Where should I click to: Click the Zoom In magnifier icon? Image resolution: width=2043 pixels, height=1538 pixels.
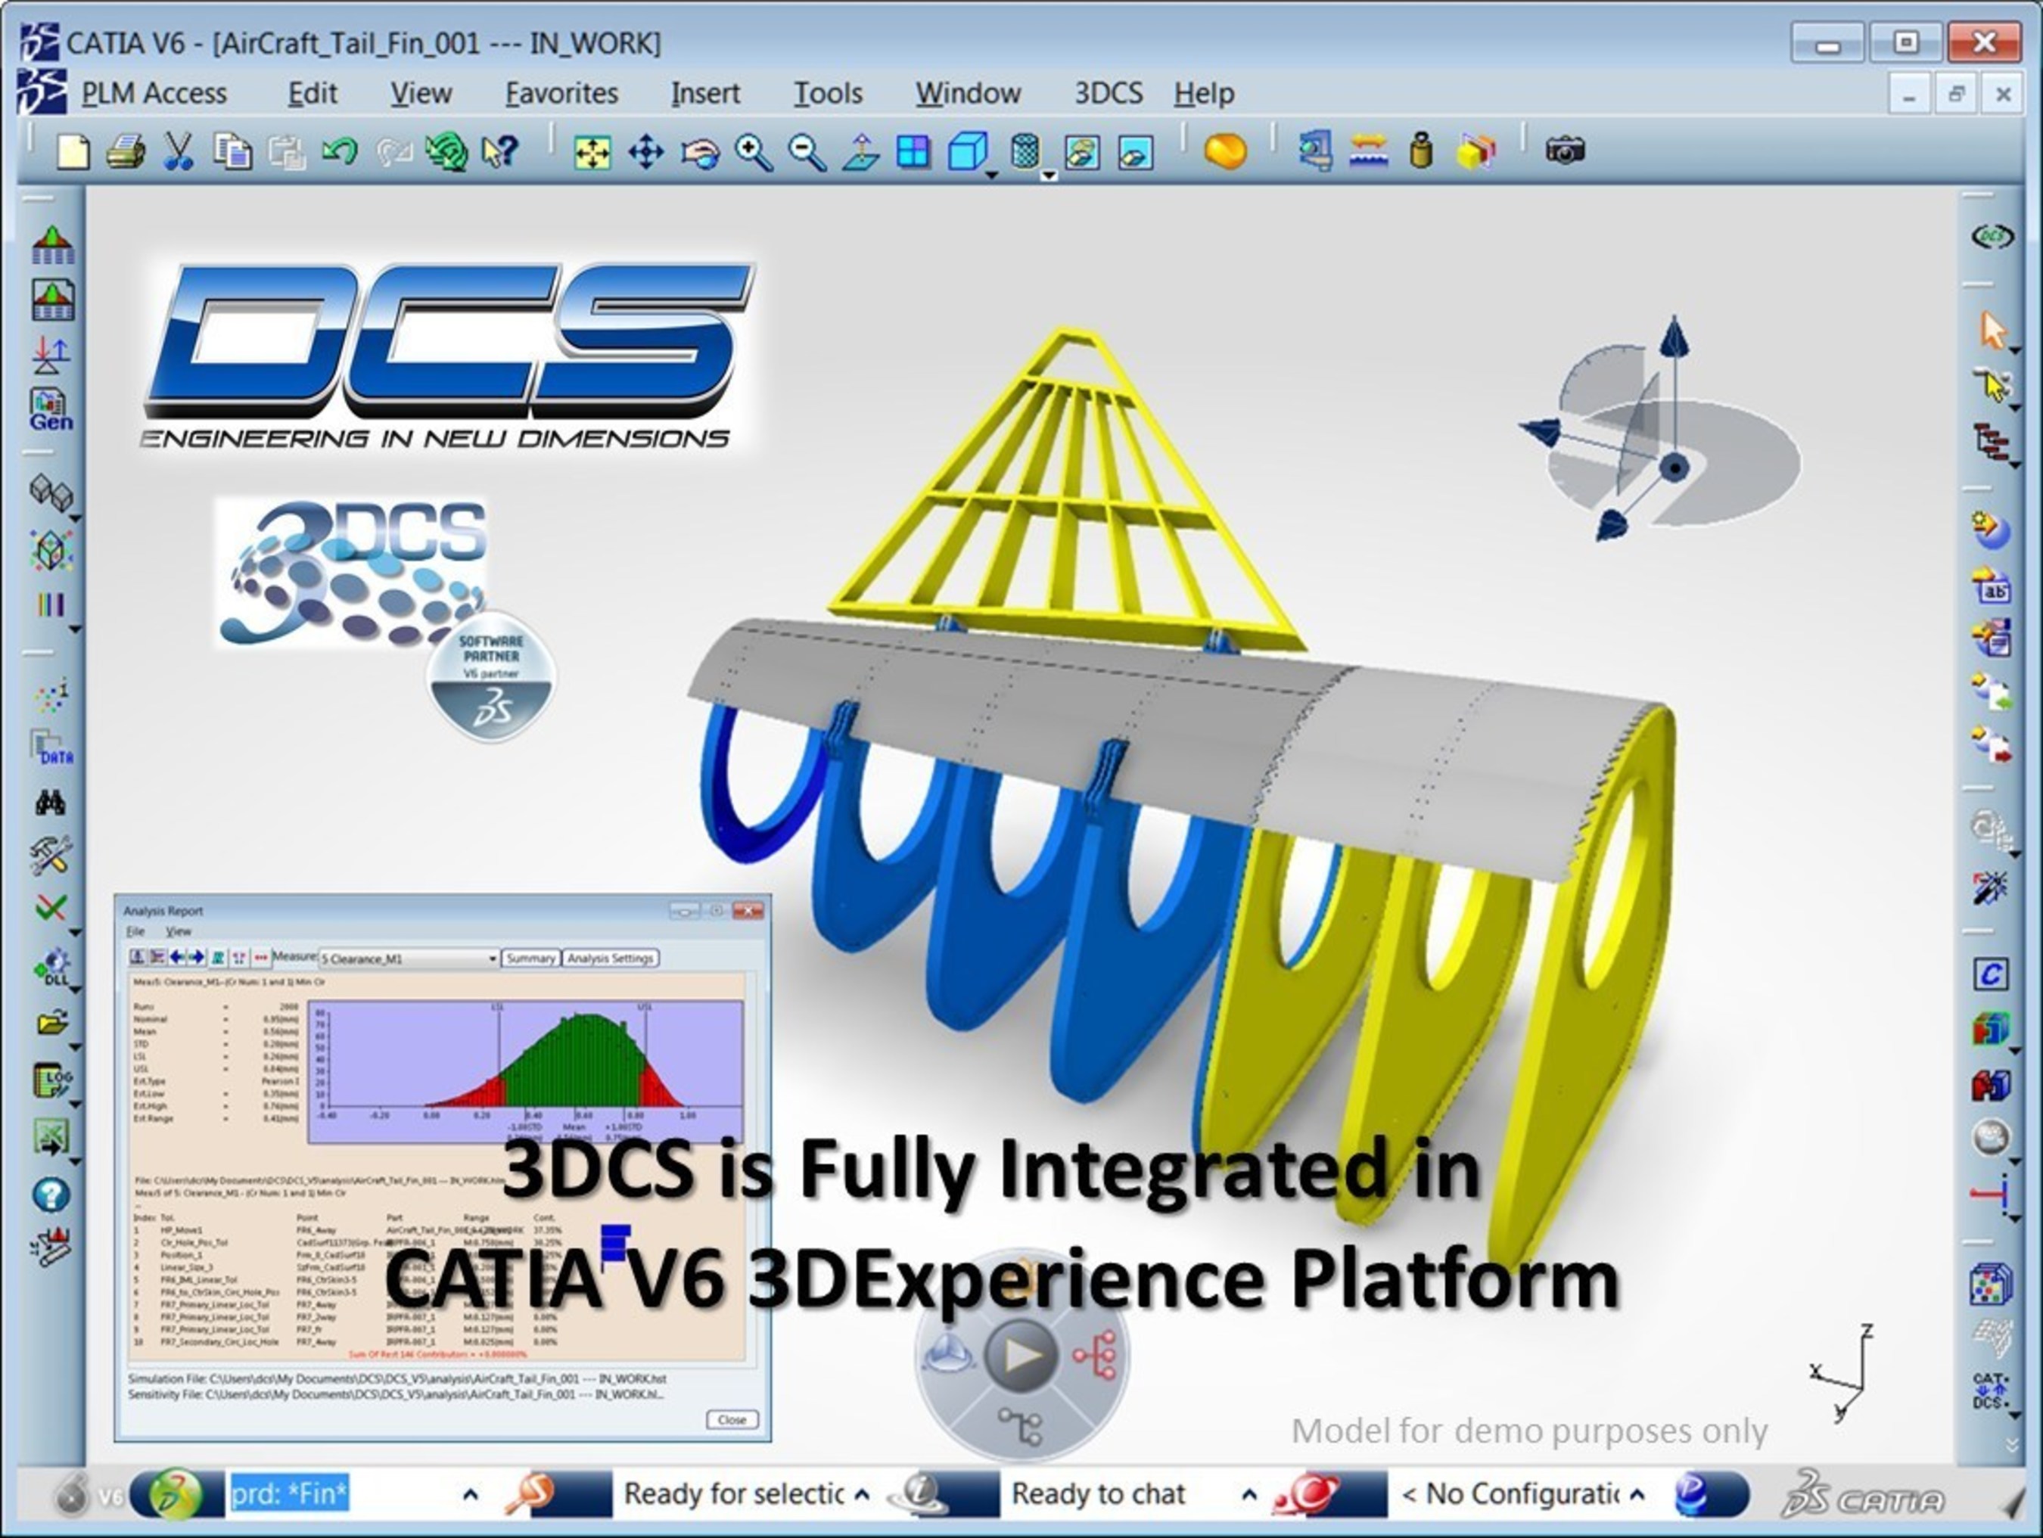(754, 152)
